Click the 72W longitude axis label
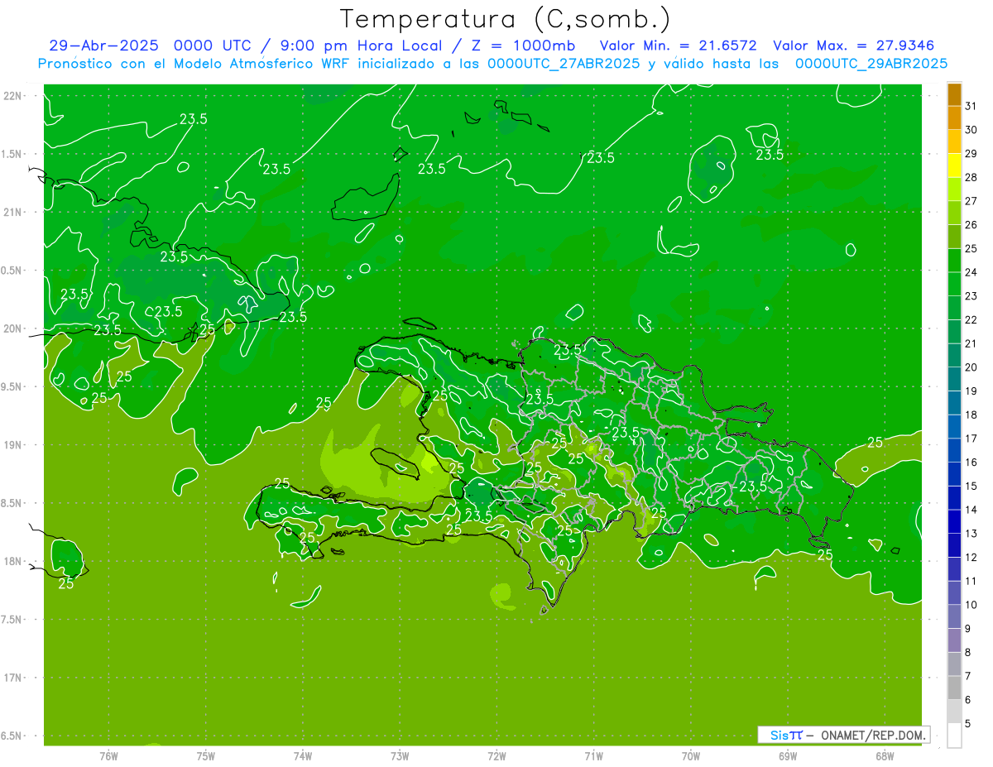Screen dimensions: 993x767 click(x=496, y=755)
